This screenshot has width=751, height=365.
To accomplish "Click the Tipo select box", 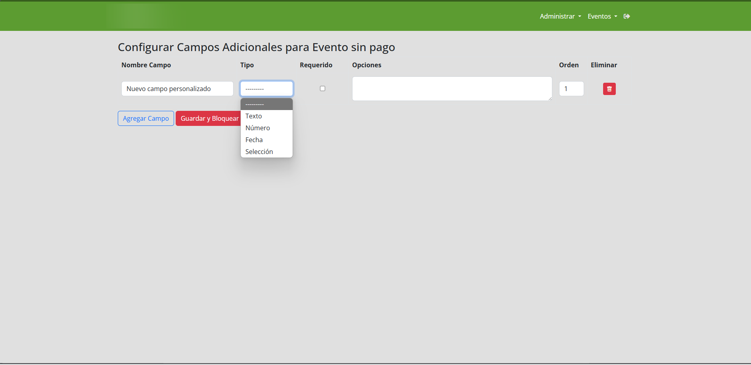I will click(x=266, y=89).
